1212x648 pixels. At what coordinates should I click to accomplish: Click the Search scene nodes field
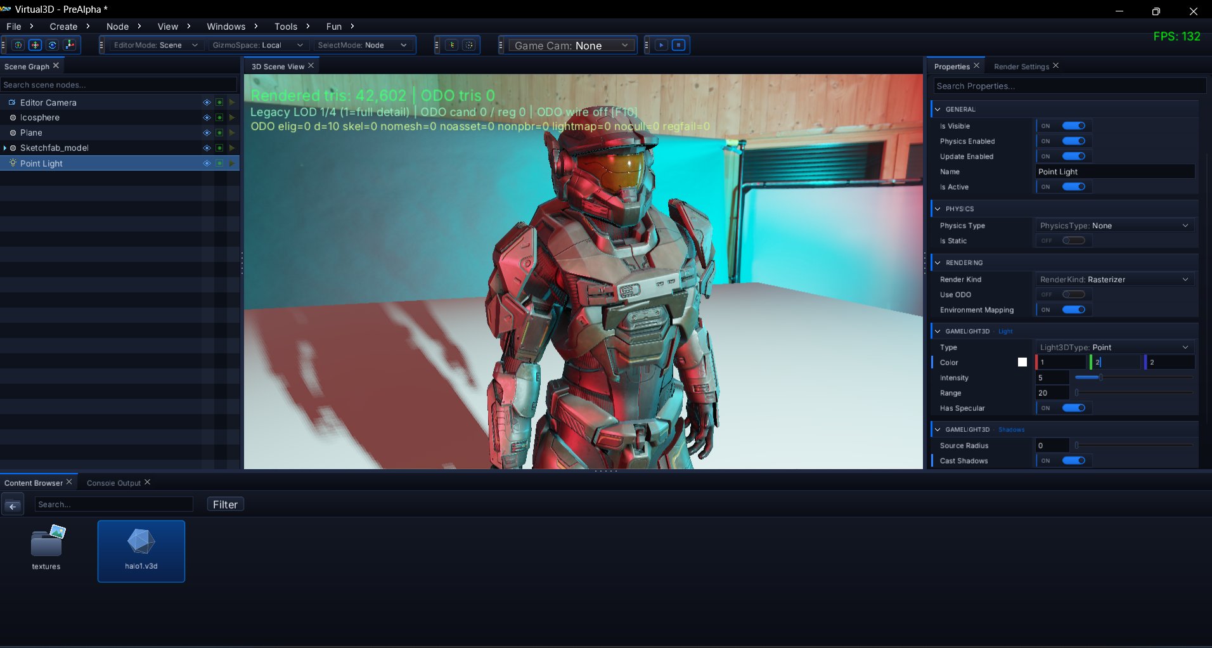119,84
